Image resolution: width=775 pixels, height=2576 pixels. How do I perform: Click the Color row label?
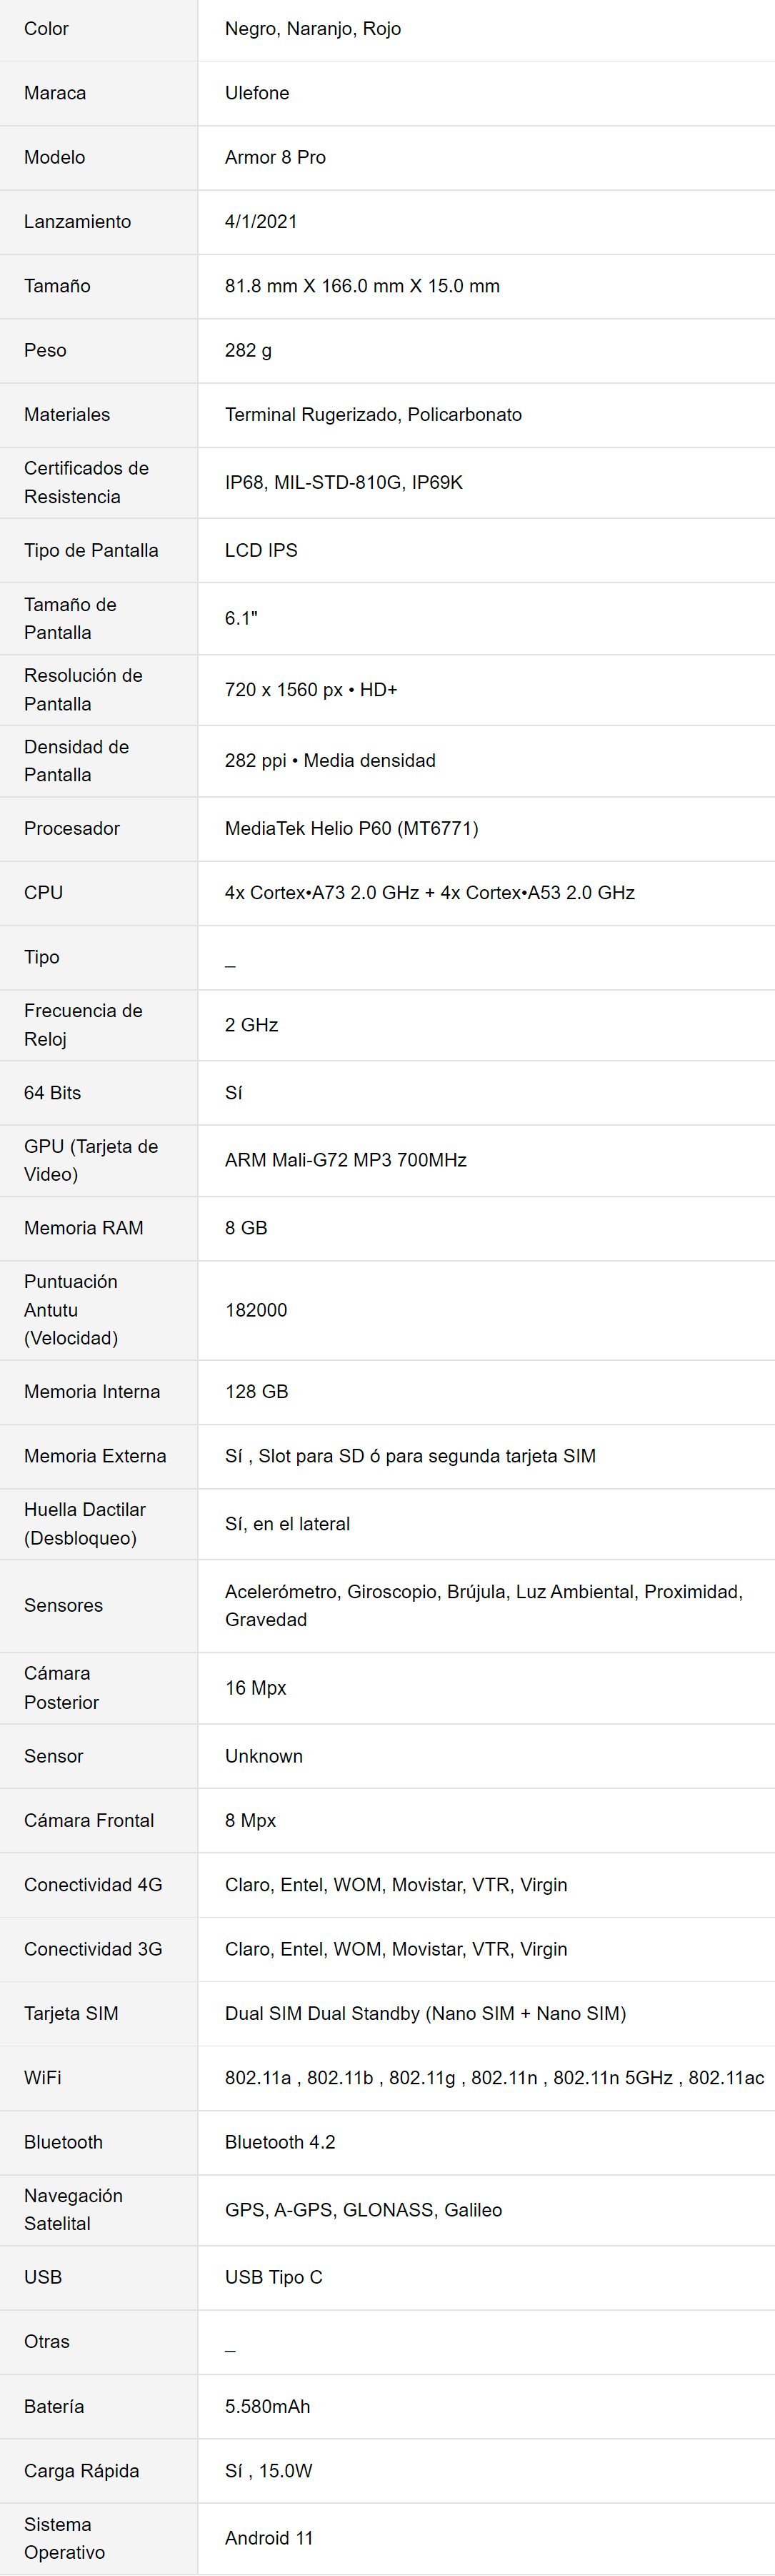(x=46, y=29)
